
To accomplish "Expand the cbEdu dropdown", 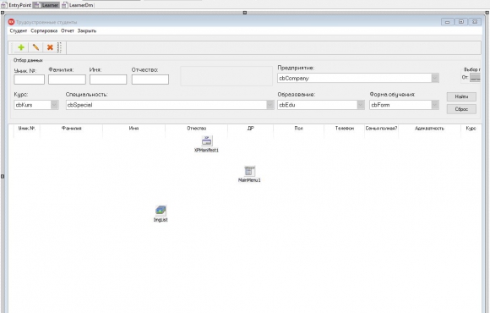I will pyautogui.click(x=361, y=105).
